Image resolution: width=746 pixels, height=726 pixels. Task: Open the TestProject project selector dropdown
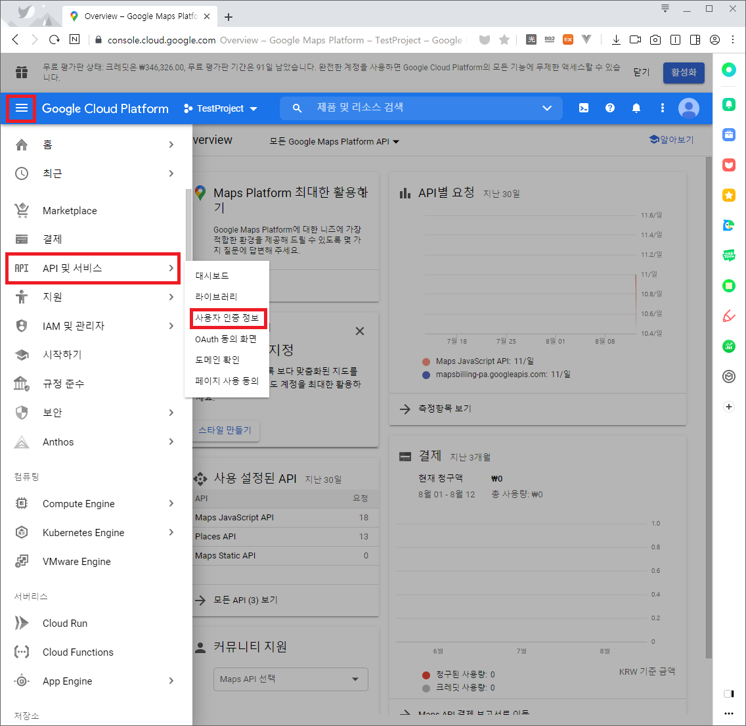tap(220, 108)
